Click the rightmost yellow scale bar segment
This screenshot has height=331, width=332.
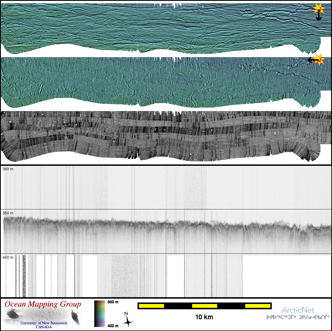(257, 306)
